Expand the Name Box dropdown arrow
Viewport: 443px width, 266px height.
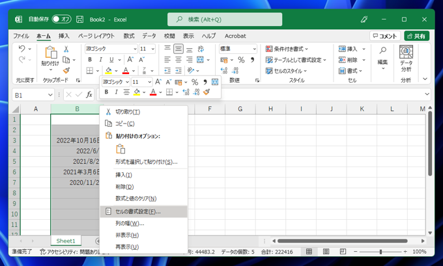[x=50, y=95]
